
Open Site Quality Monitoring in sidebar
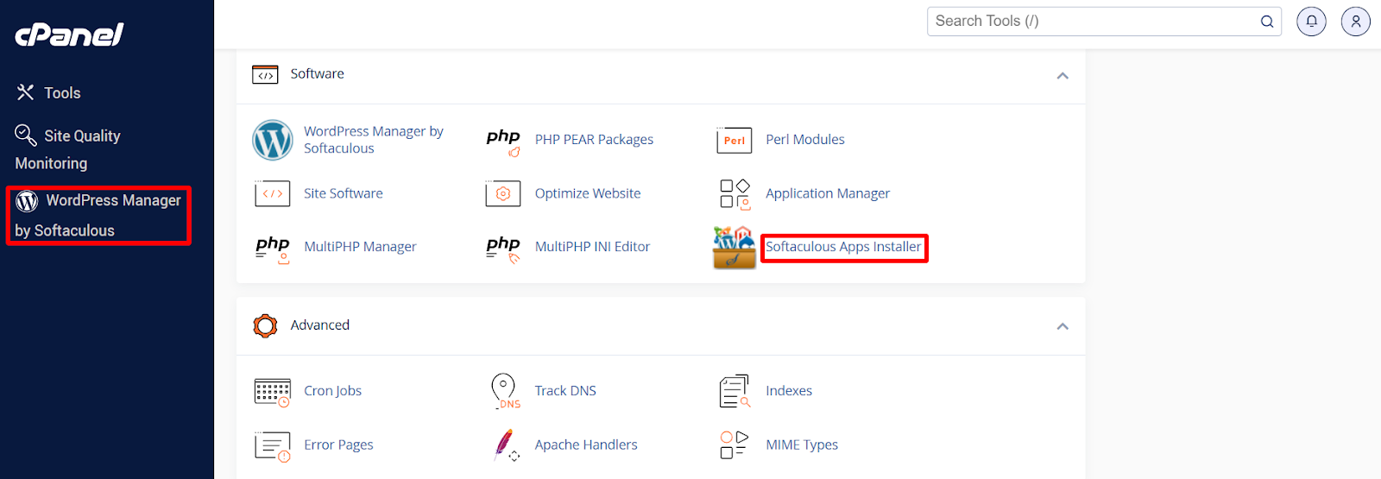click(x=68, y=148)
